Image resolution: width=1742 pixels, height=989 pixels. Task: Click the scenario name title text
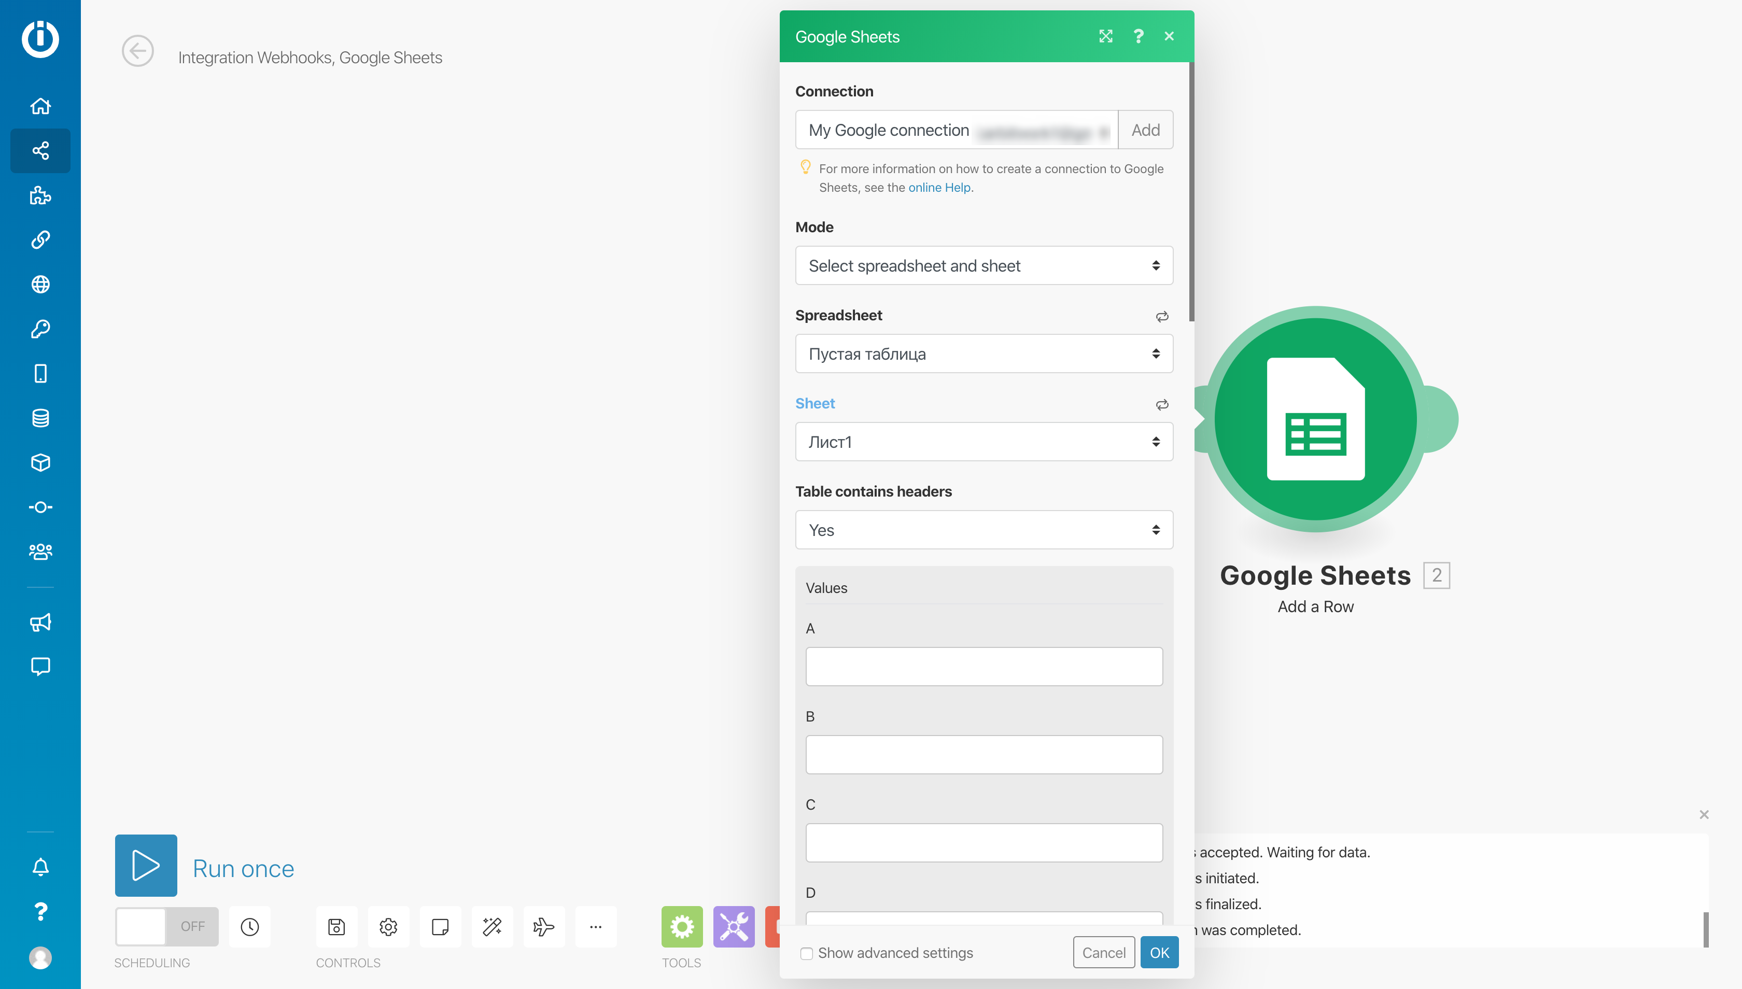pos(310,58)
